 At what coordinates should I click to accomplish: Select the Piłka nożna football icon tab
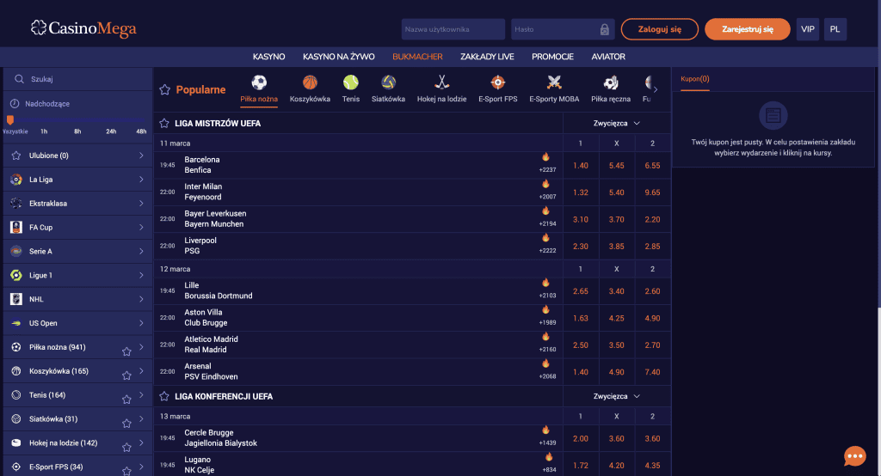pyautogui.click(x=259, y=82)
